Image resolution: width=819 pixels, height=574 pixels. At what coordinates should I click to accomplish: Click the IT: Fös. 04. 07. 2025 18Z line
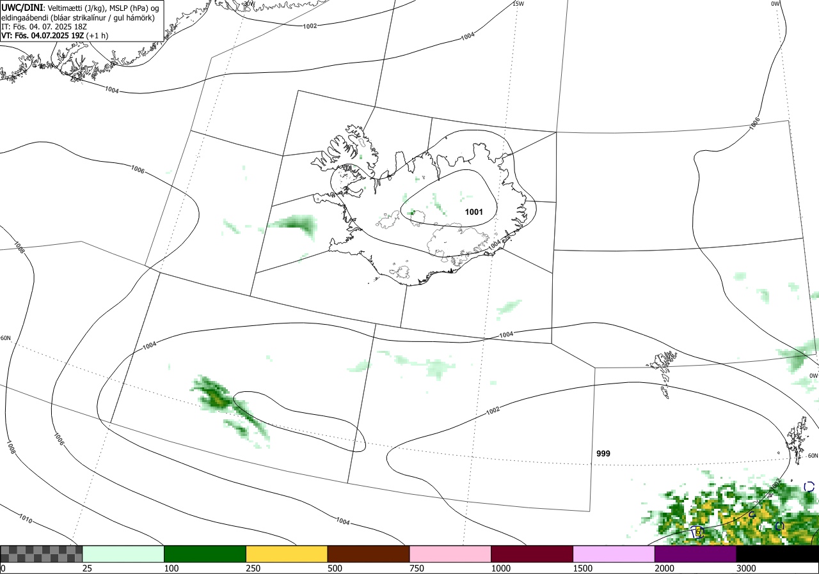44,27
